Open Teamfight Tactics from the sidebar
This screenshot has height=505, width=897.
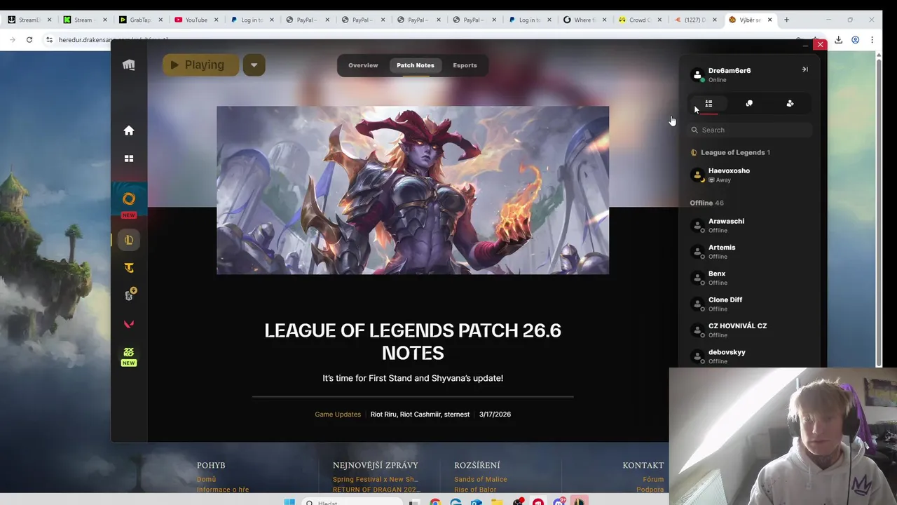tap(129, 268)
